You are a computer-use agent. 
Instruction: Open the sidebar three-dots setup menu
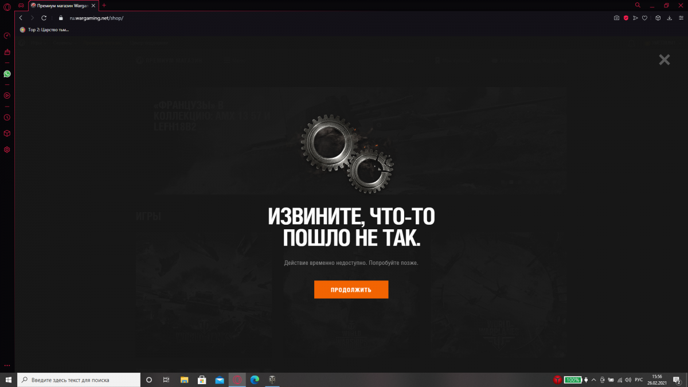pos(7,365)
